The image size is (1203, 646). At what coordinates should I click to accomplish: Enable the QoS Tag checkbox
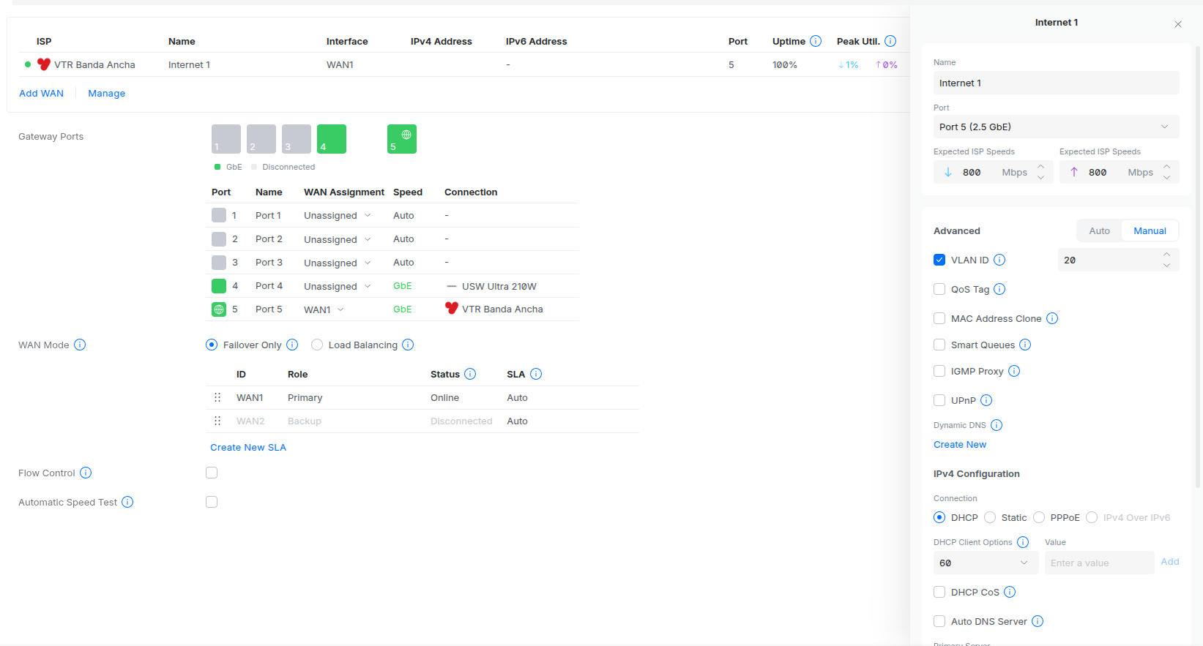pos(939,289)
